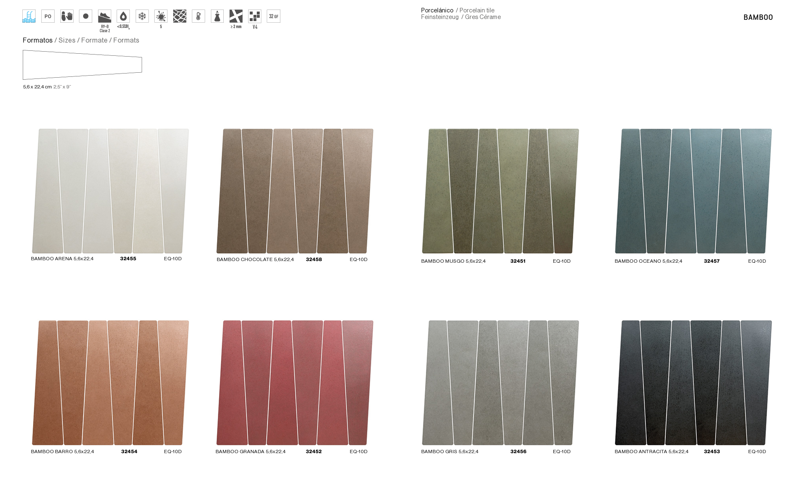Click the V4 shade variation icon

(x=255, y=16)
